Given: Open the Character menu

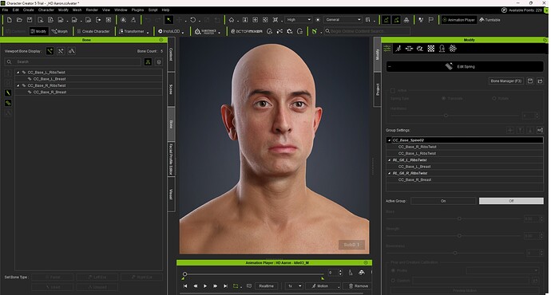Looking at the screenshot, I should point(46,10).
